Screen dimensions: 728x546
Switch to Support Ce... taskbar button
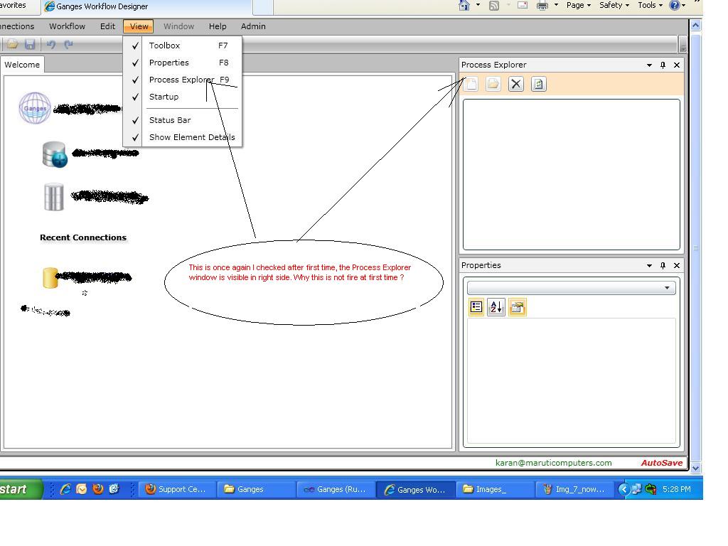point(178,489)
